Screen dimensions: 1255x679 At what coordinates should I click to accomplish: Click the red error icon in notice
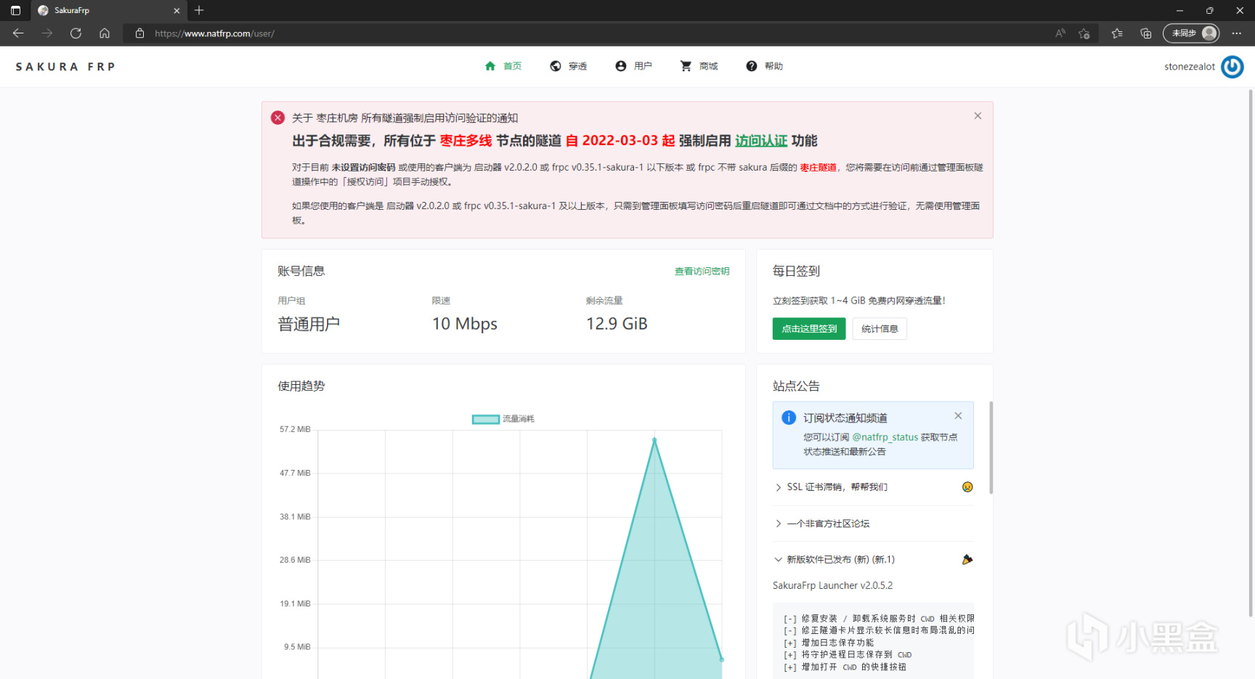[x=277, y=118]
